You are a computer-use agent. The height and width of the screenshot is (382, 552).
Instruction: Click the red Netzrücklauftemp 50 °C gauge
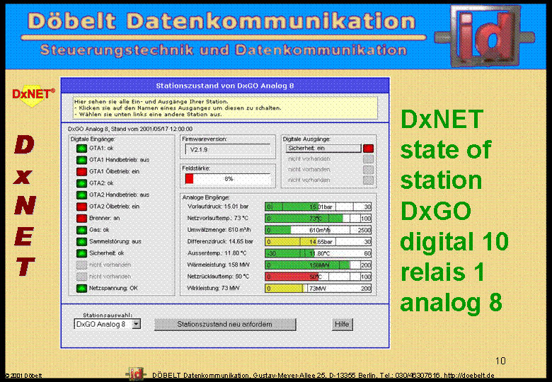coord(318,277)
